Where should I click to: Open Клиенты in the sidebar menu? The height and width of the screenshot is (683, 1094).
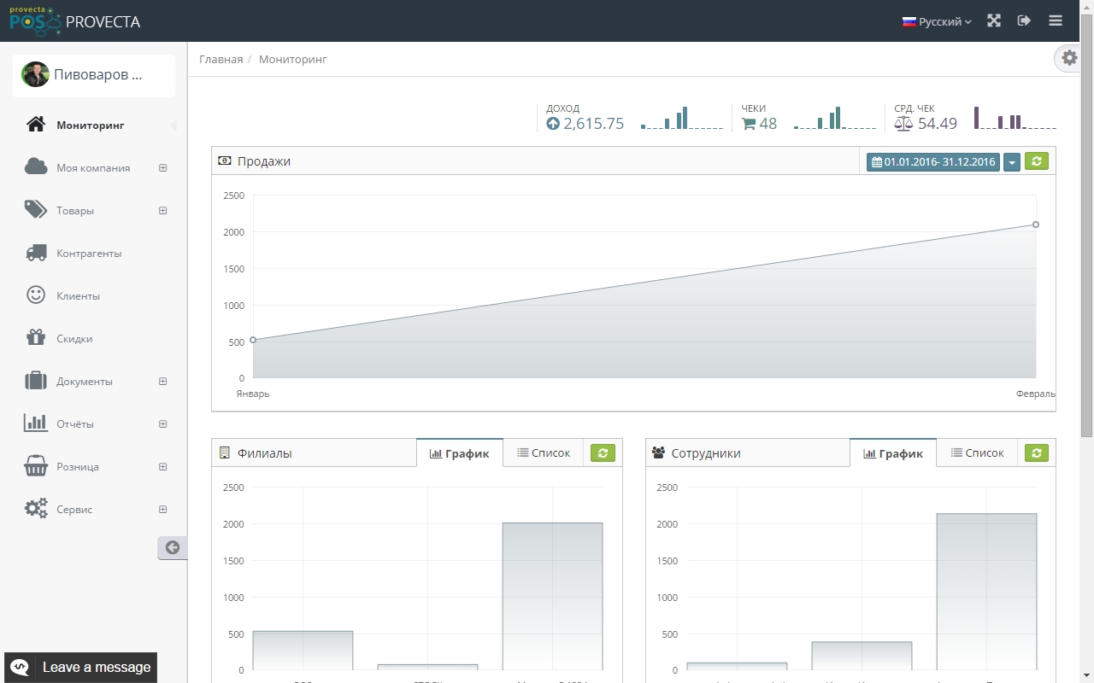[x=78, y=296]
